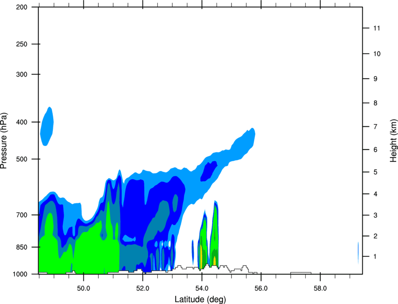Viewport: 398px width, 304px height.
Task: Click the 52.0 latitude label
Action: point(143,289)
